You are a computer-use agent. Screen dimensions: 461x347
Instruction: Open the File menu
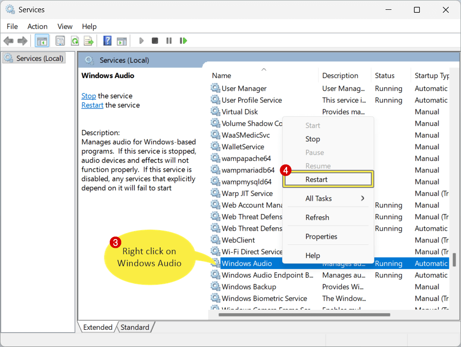pyautogui.click(x=12, y=27)
